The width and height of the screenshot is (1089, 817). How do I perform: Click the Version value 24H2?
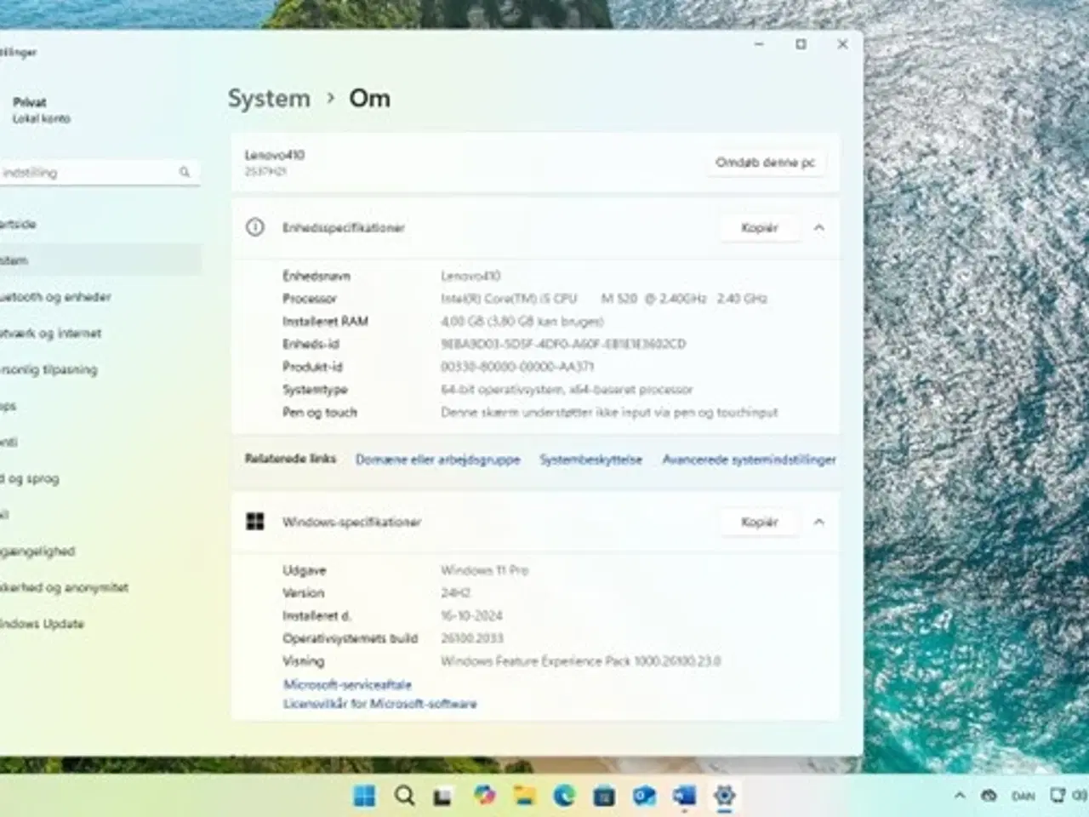tap(455, 593)
